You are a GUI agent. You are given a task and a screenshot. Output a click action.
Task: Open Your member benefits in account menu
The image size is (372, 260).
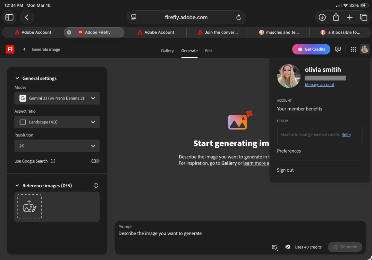(x=299, y=109)
